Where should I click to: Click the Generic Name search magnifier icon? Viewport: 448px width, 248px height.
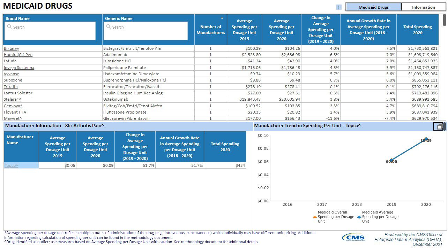[108, 27]
